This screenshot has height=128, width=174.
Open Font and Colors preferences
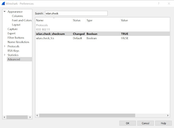(x=22, y=20)
